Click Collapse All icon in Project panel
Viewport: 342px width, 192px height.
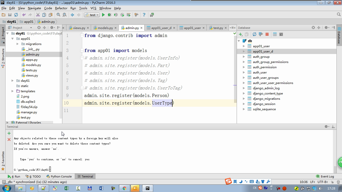coord(44,27)
